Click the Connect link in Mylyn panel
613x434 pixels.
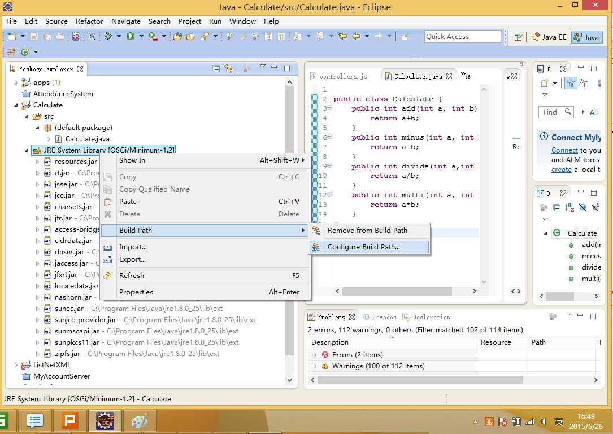click(x=564, y=150)
